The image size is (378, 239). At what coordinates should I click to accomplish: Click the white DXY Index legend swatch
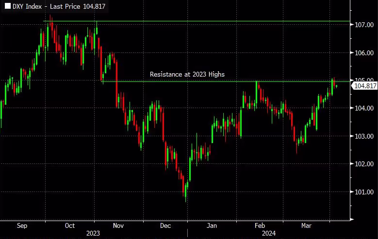[8, 6]
